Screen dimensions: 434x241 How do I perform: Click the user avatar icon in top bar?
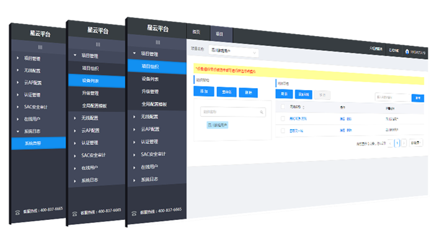tap(407, 52)
